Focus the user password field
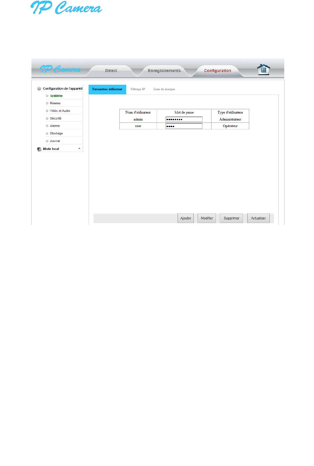The height and width of the screenshot is (466, 314). (x=184, y=126)
